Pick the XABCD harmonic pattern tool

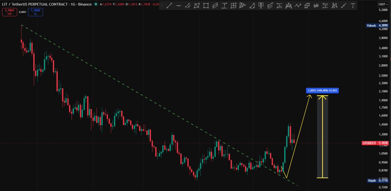[x=334, y=6]
